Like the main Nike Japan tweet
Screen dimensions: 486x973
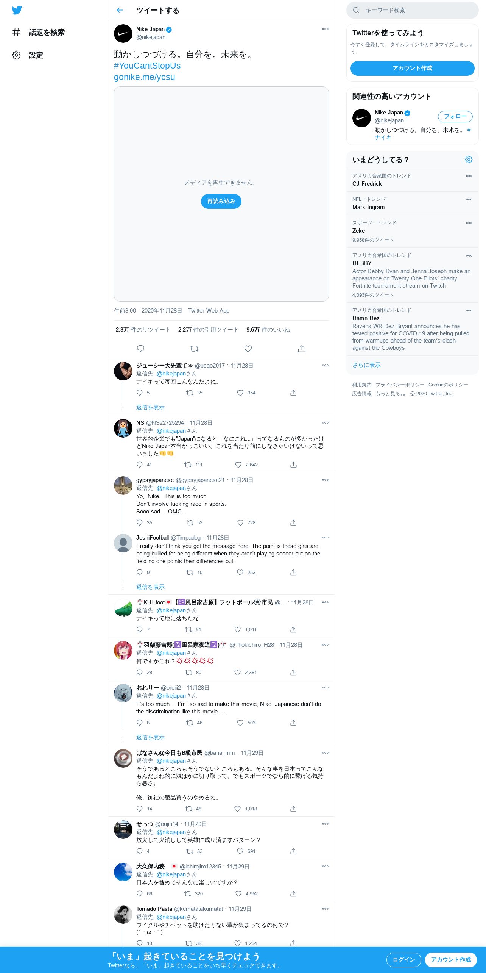click(x=248, y=349)
